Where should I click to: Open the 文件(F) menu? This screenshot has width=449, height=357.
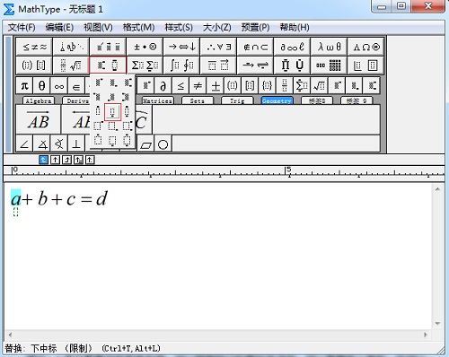22,28
